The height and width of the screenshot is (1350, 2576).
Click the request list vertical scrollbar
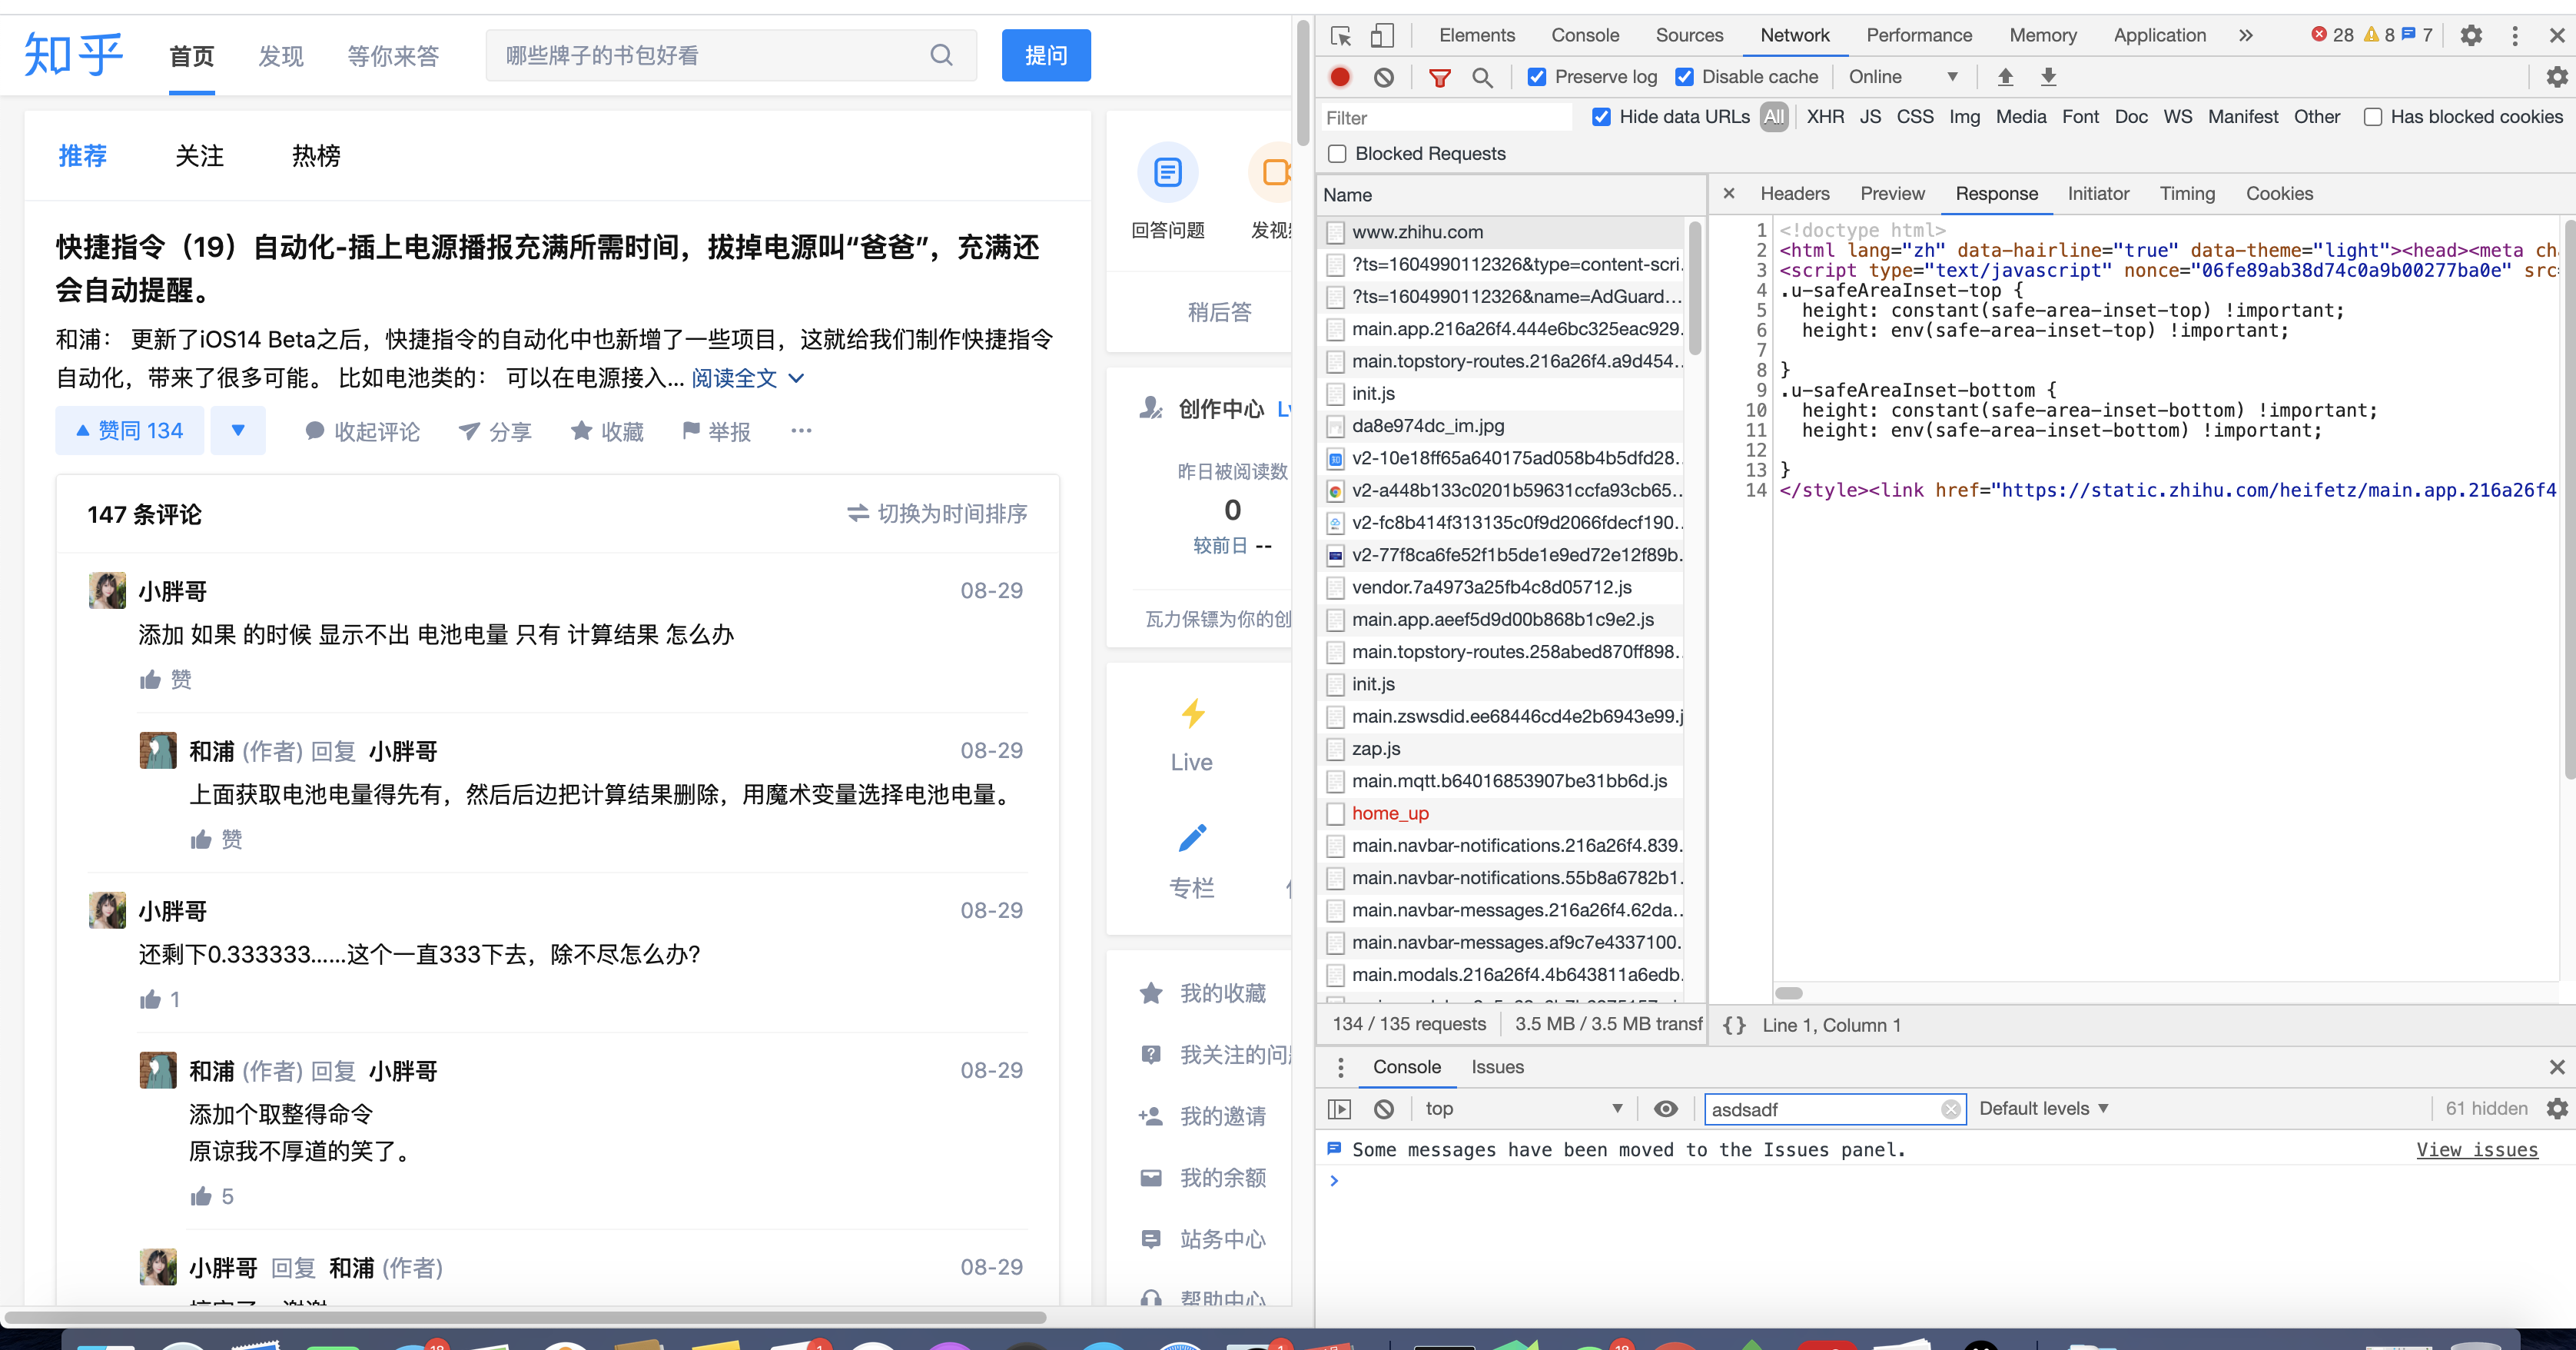tap(1694, 289)
